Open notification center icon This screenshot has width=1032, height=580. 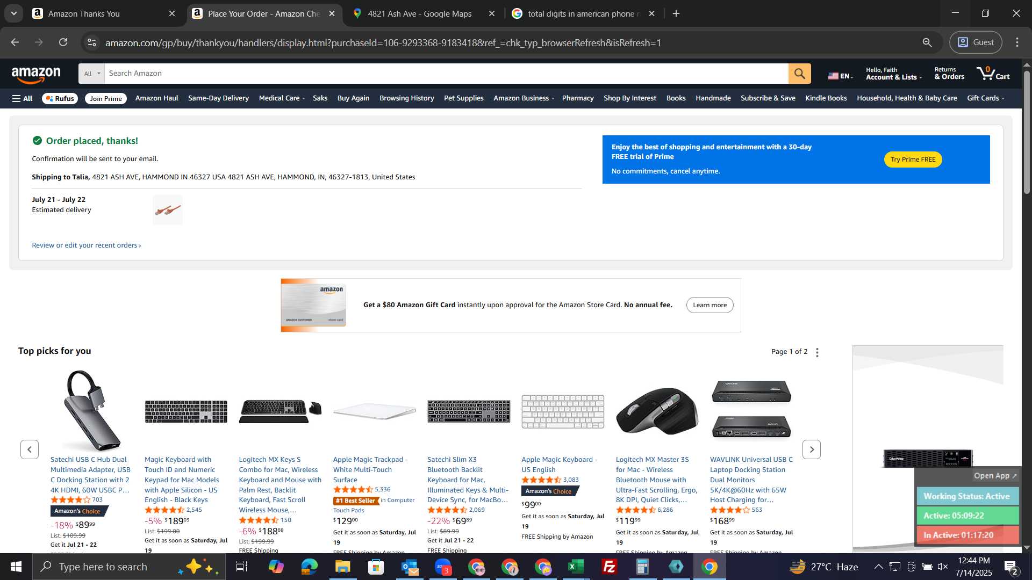click(1011, 567)
